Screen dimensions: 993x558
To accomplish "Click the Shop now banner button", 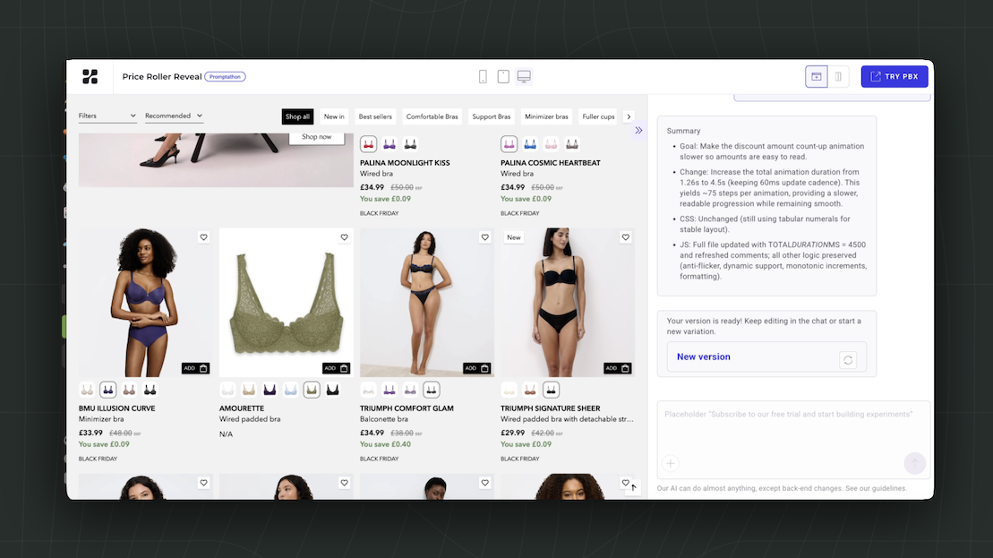I will coord(317,137).
